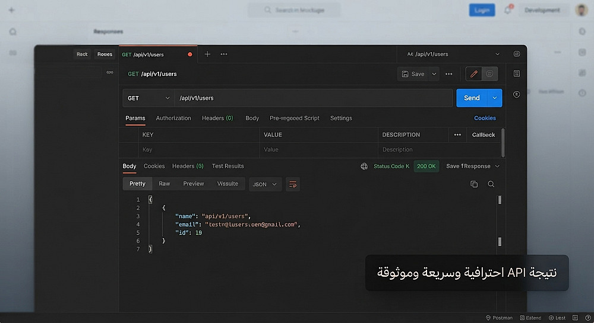Click the pencil edit icon

[x=473, y=74]
